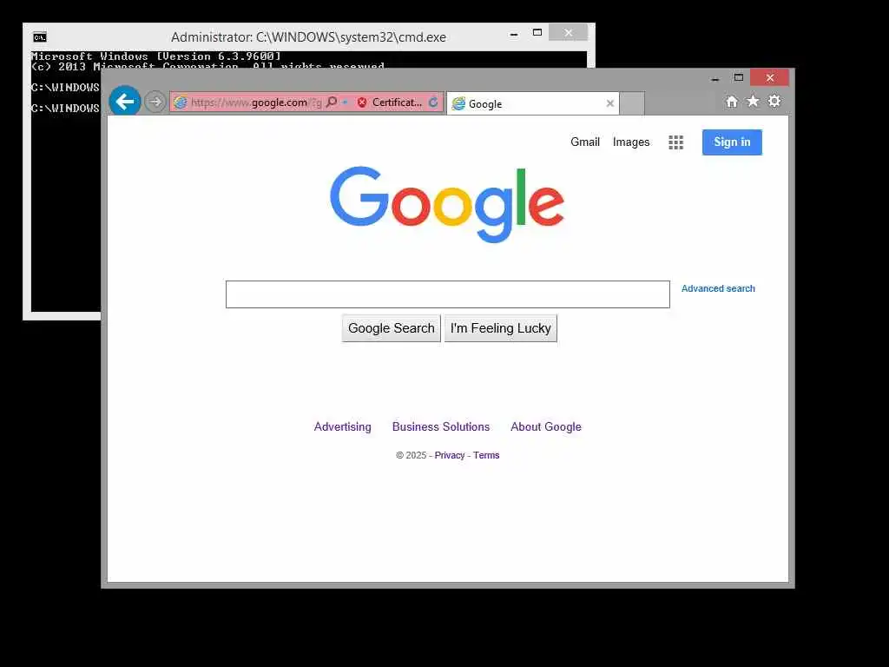The width and height of the screenshot is (889, 667).
Task: Select the Google tab
Action: click(532, 104)
